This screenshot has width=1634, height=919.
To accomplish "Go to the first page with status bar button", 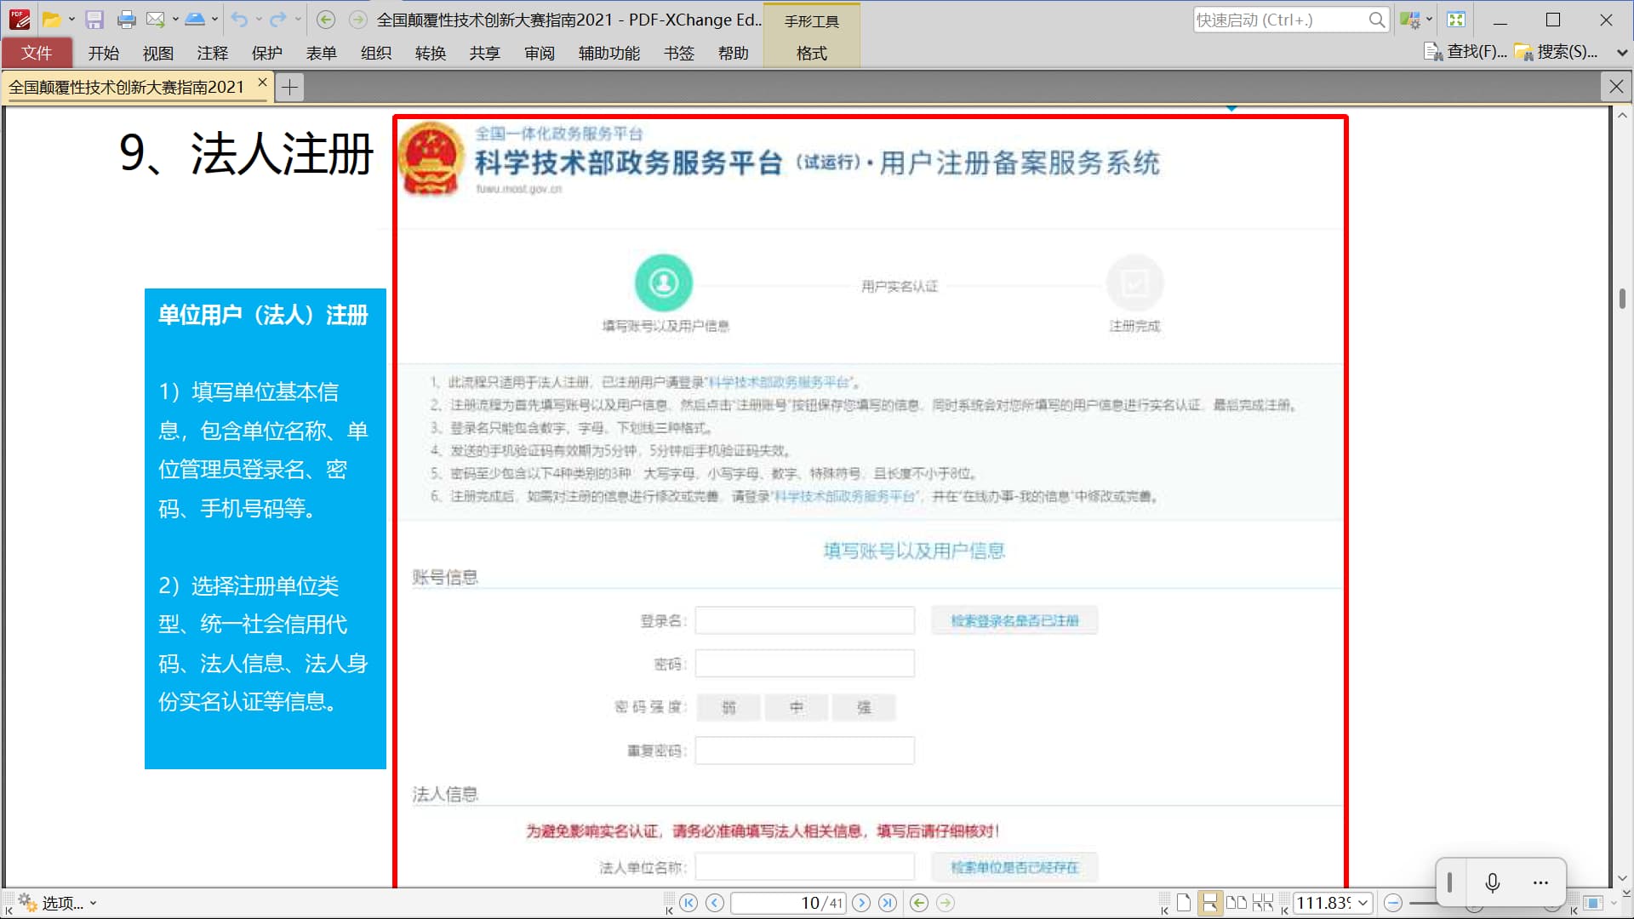I will click(689, 903).
